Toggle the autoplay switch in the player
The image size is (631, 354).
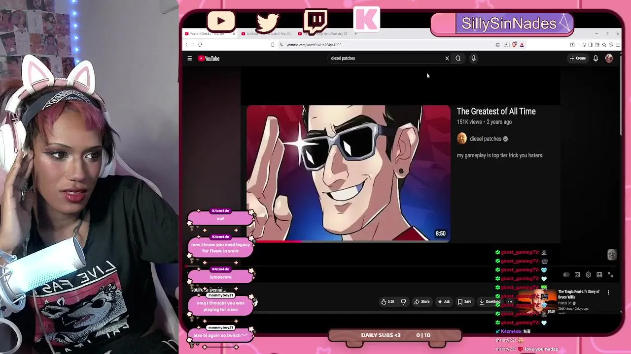tap(566, 275)
